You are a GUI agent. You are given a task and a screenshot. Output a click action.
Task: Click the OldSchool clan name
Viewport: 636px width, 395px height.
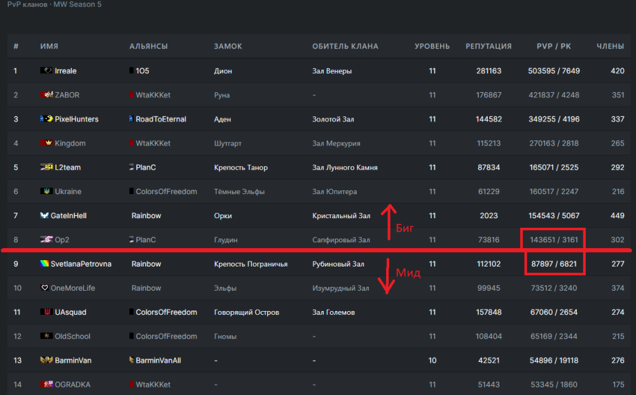tap(73, 336)
